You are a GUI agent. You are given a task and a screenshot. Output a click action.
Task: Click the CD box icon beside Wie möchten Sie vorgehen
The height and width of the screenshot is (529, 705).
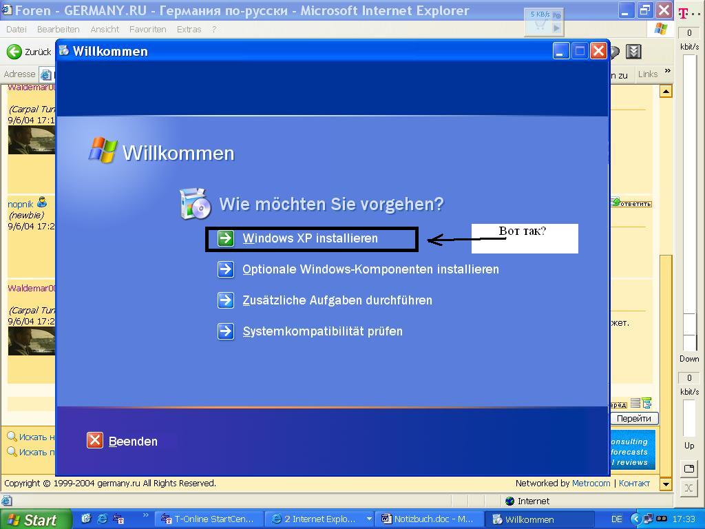[195, 204]
